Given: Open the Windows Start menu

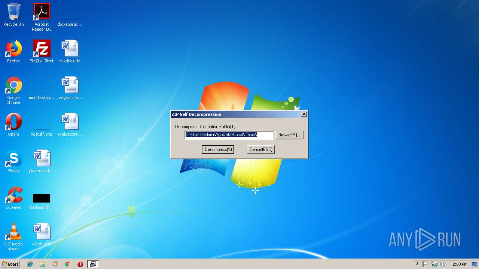Looking at the screenshot, I should point(10,264).
